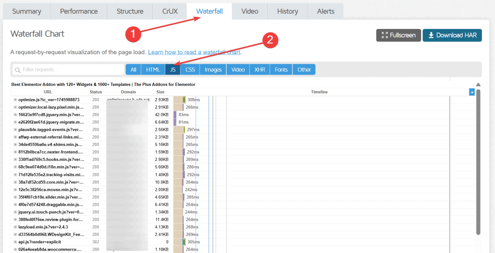495x253 pixels.
Task: Expand the optimize.js request row
Action: click(15, 99)
